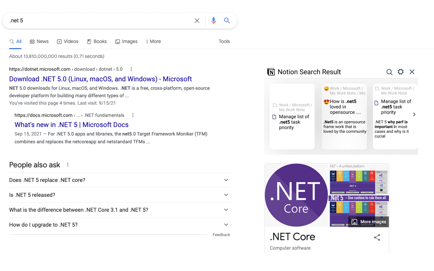
Task: Submit search with the magnifier icon
Action: [x=227, y=21]
